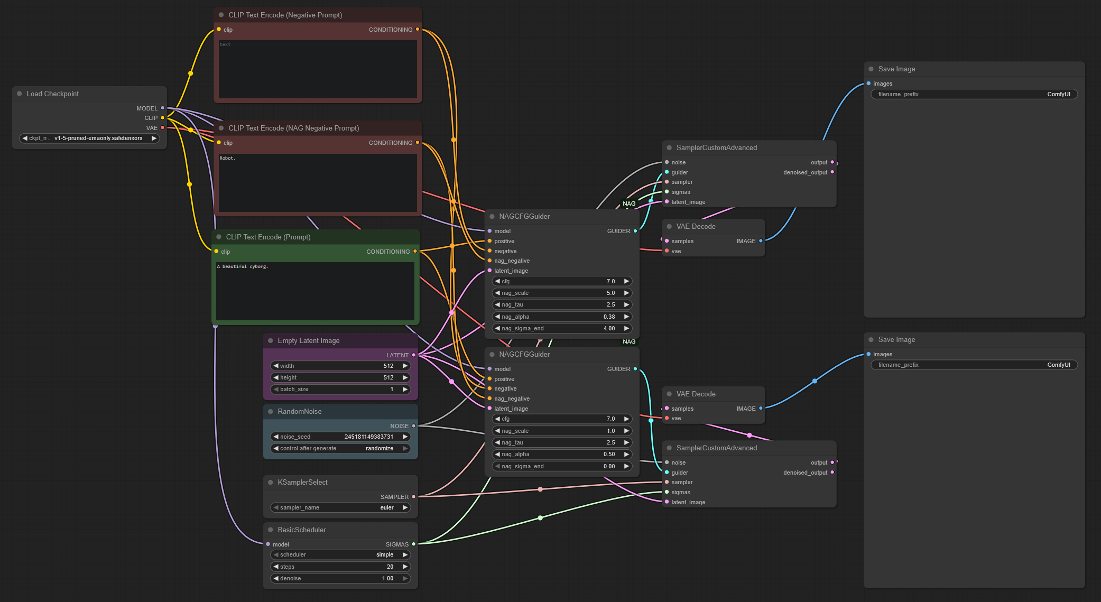Collapse the Empty Latent Image node
1101x602 pixels.
pyautogui.click(x=271, y=340)
